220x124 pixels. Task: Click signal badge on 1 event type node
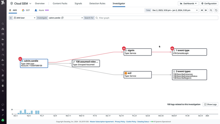(x=172, y=49)
